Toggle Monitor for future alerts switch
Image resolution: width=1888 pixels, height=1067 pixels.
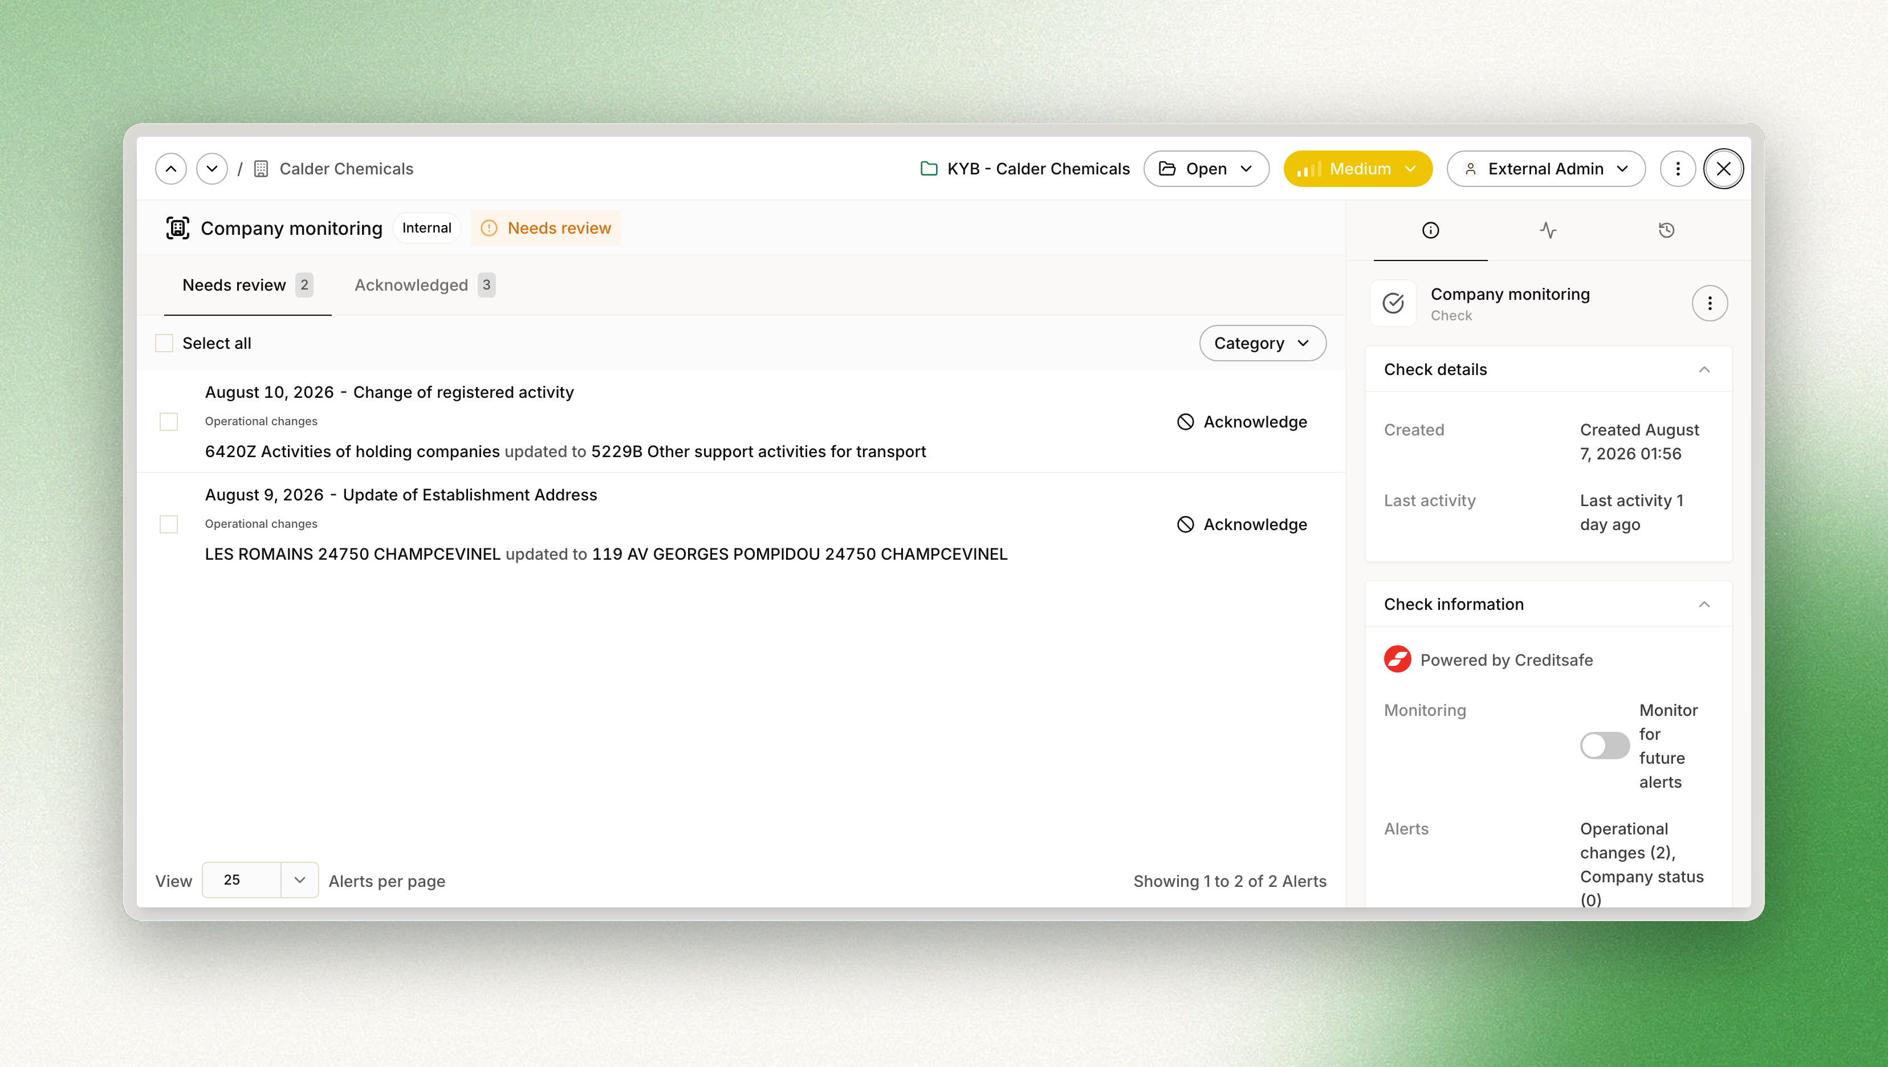[1604, 746]
